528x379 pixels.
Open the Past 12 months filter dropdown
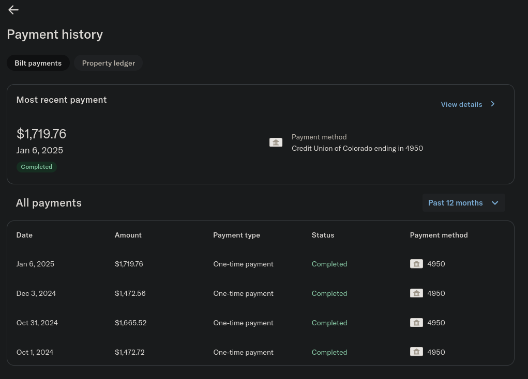463,202
